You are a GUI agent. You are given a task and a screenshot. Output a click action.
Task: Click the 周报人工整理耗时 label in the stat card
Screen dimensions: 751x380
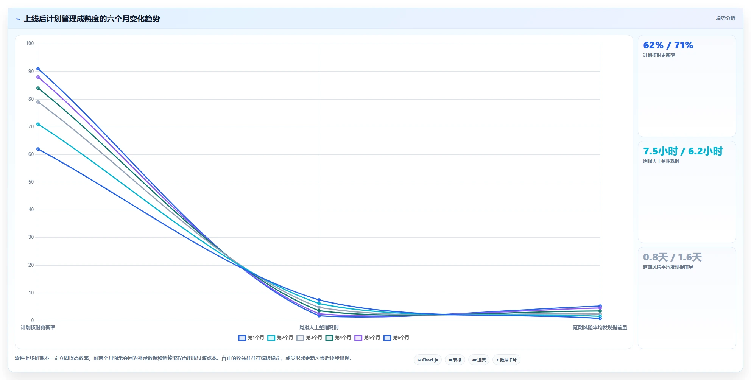pos(661,161)
